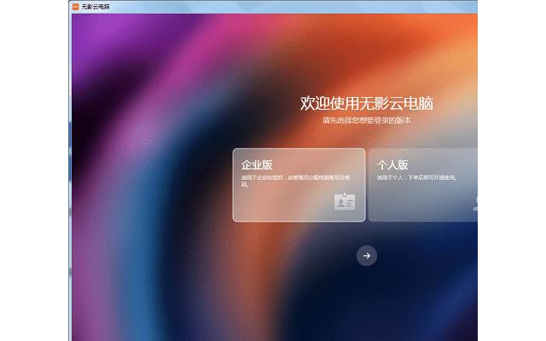
Task: Select the 企业版 enterprise edition card
Action: coord(299,185)
